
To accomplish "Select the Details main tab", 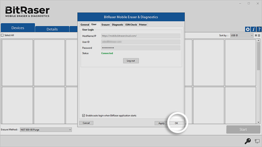I will coord(52,29).
